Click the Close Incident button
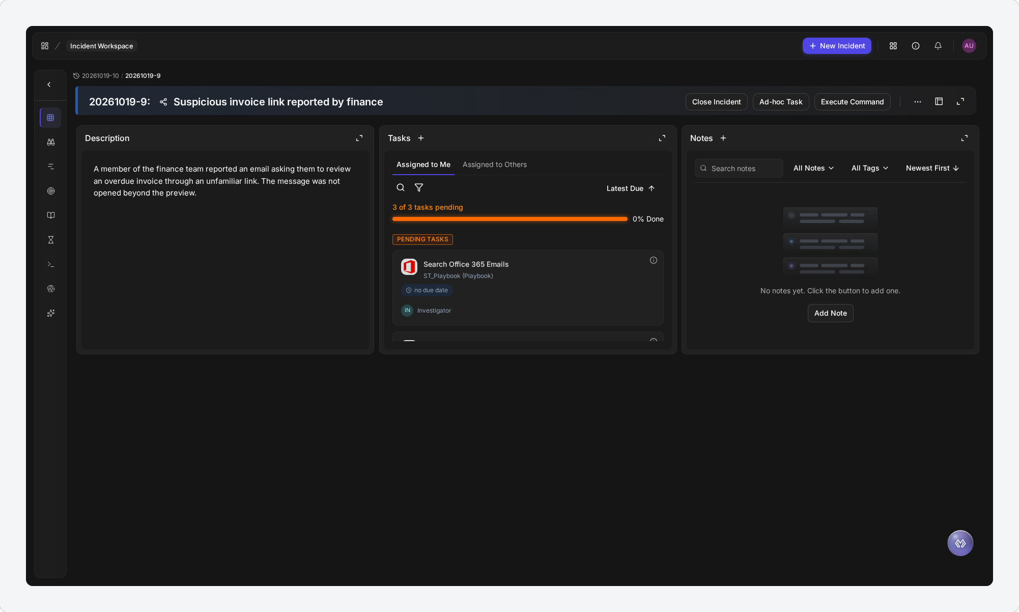Screen dimensions: 1019x612 [x=716, y=102]
